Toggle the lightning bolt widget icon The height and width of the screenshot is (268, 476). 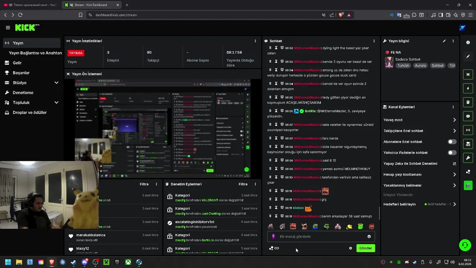[x=468, y=88]
